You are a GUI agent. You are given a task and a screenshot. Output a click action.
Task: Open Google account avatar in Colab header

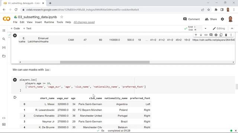tap(231, 19)
